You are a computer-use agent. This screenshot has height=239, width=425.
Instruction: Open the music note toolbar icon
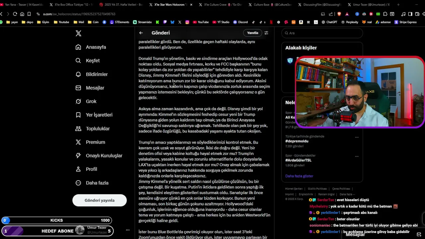pos(403,14)
